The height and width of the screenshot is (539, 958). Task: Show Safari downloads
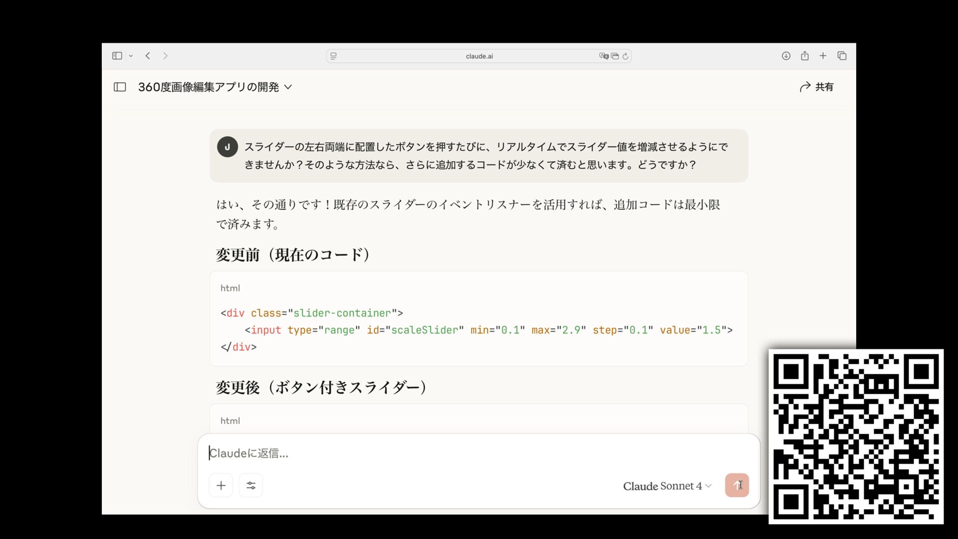[786, 56]
